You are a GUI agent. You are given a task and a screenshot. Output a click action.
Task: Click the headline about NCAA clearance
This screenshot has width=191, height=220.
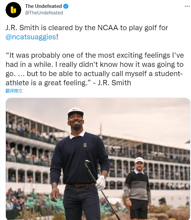[87, 32]
